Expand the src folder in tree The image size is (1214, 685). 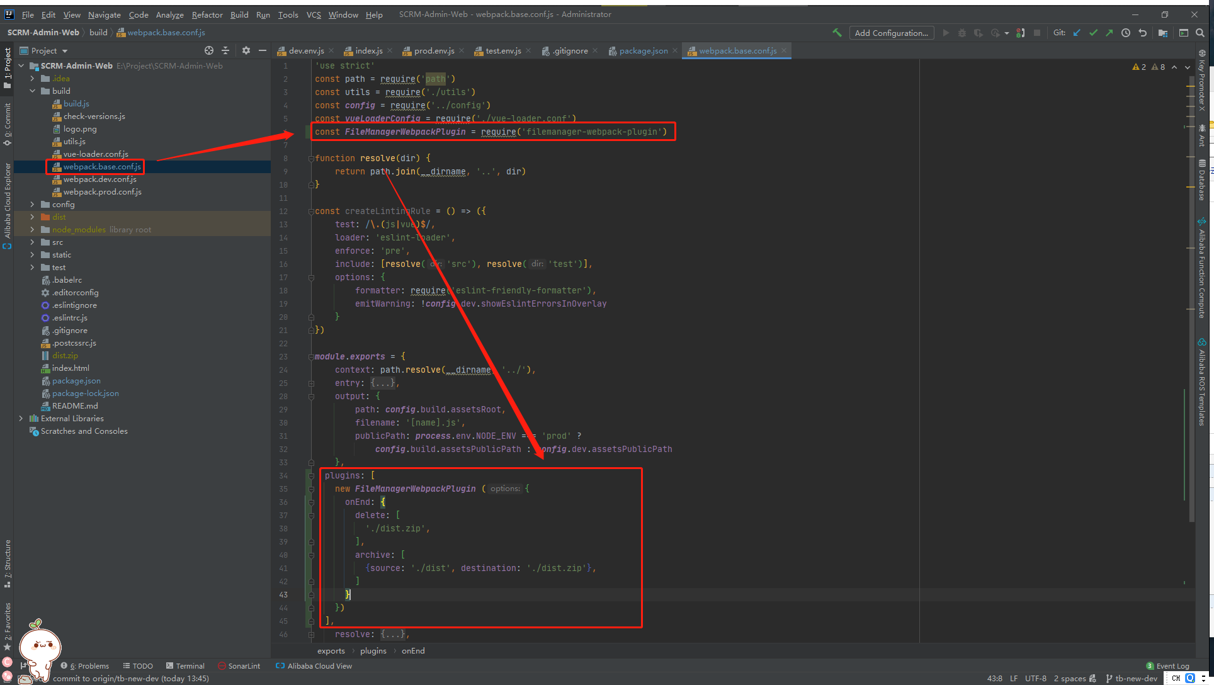coord(32,242)
